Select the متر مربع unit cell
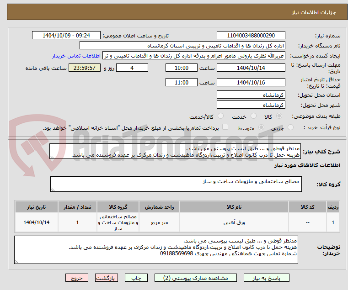Viewport: 348px width, 290px height. (x=159, y=222)
